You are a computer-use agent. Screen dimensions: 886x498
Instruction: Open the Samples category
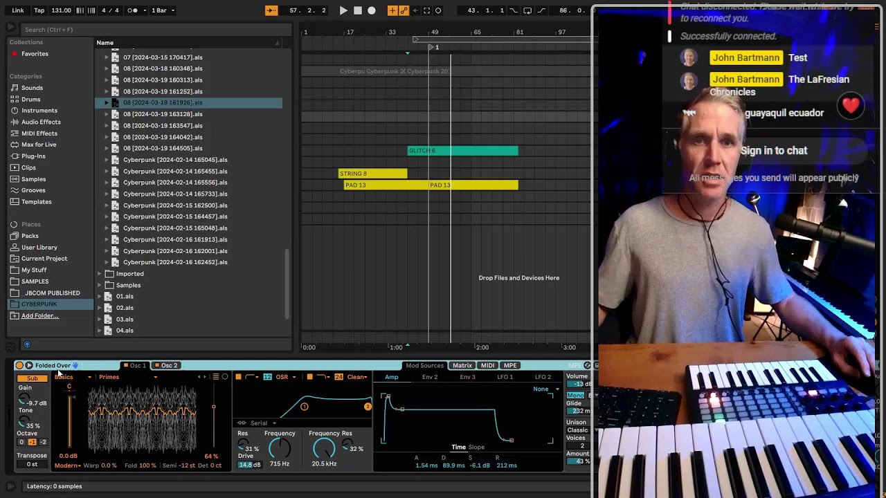[33, 179]
